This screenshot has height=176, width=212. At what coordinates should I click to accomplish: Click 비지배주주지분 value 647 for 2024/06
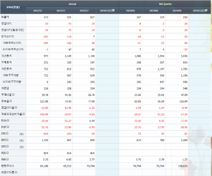click(162, 82)
